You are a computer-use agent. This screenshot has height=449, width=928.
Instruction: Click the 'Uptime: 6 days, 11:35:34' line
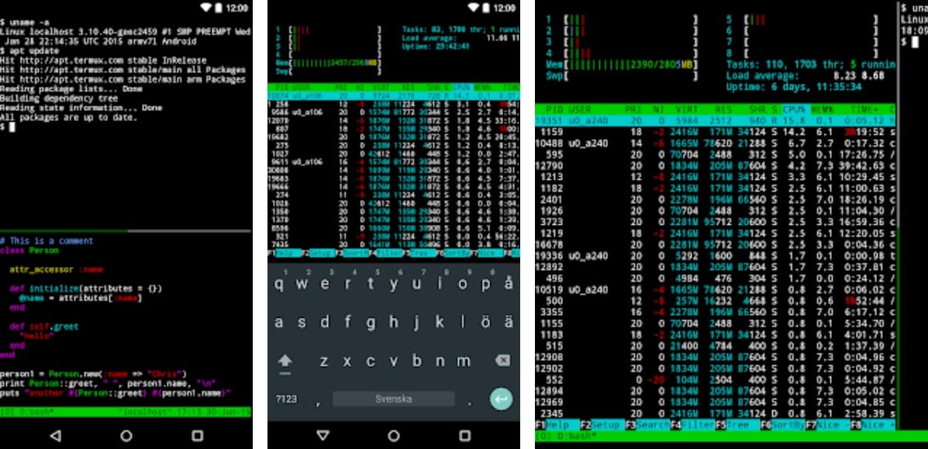(794, 87)
